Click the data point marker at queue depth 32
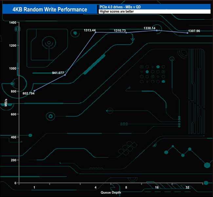Screen dimensions: 213x197 187,33
